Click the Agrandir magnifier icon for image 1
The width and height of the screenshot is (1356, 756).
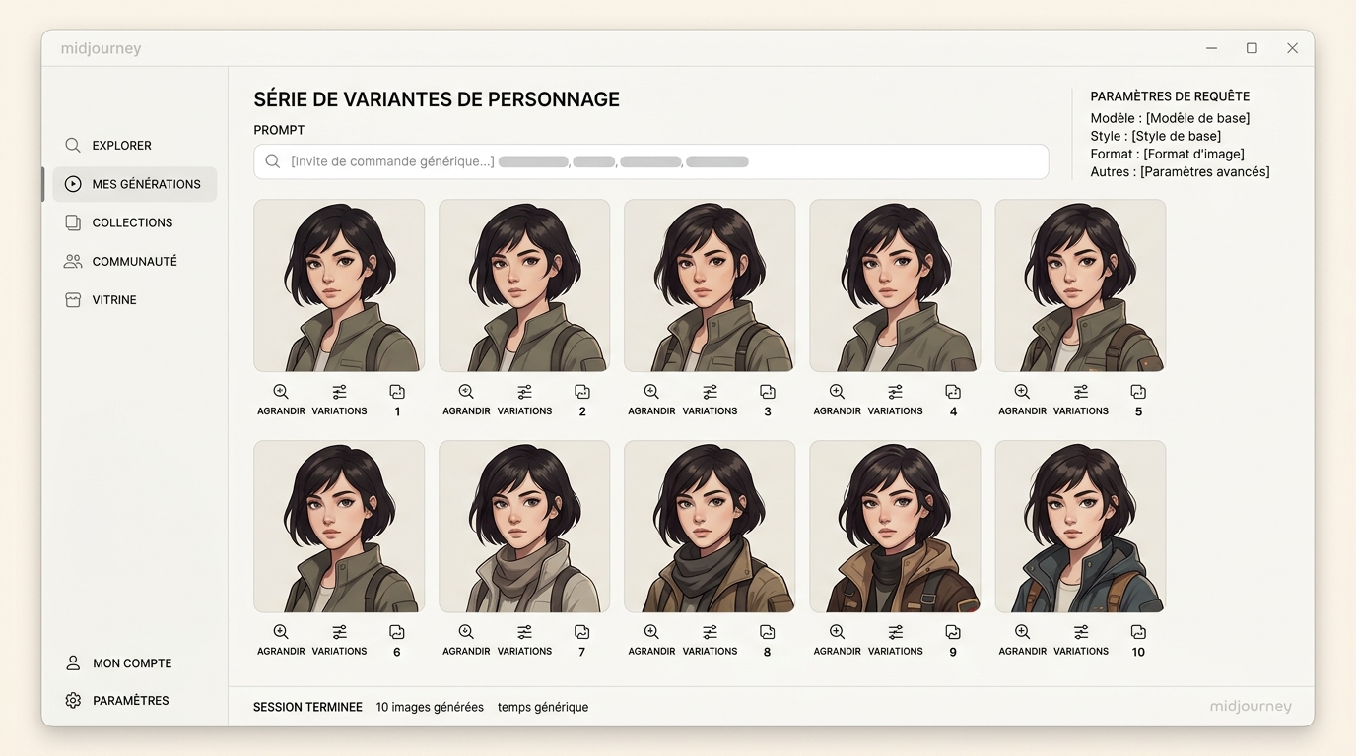click(x=281, y=392)
